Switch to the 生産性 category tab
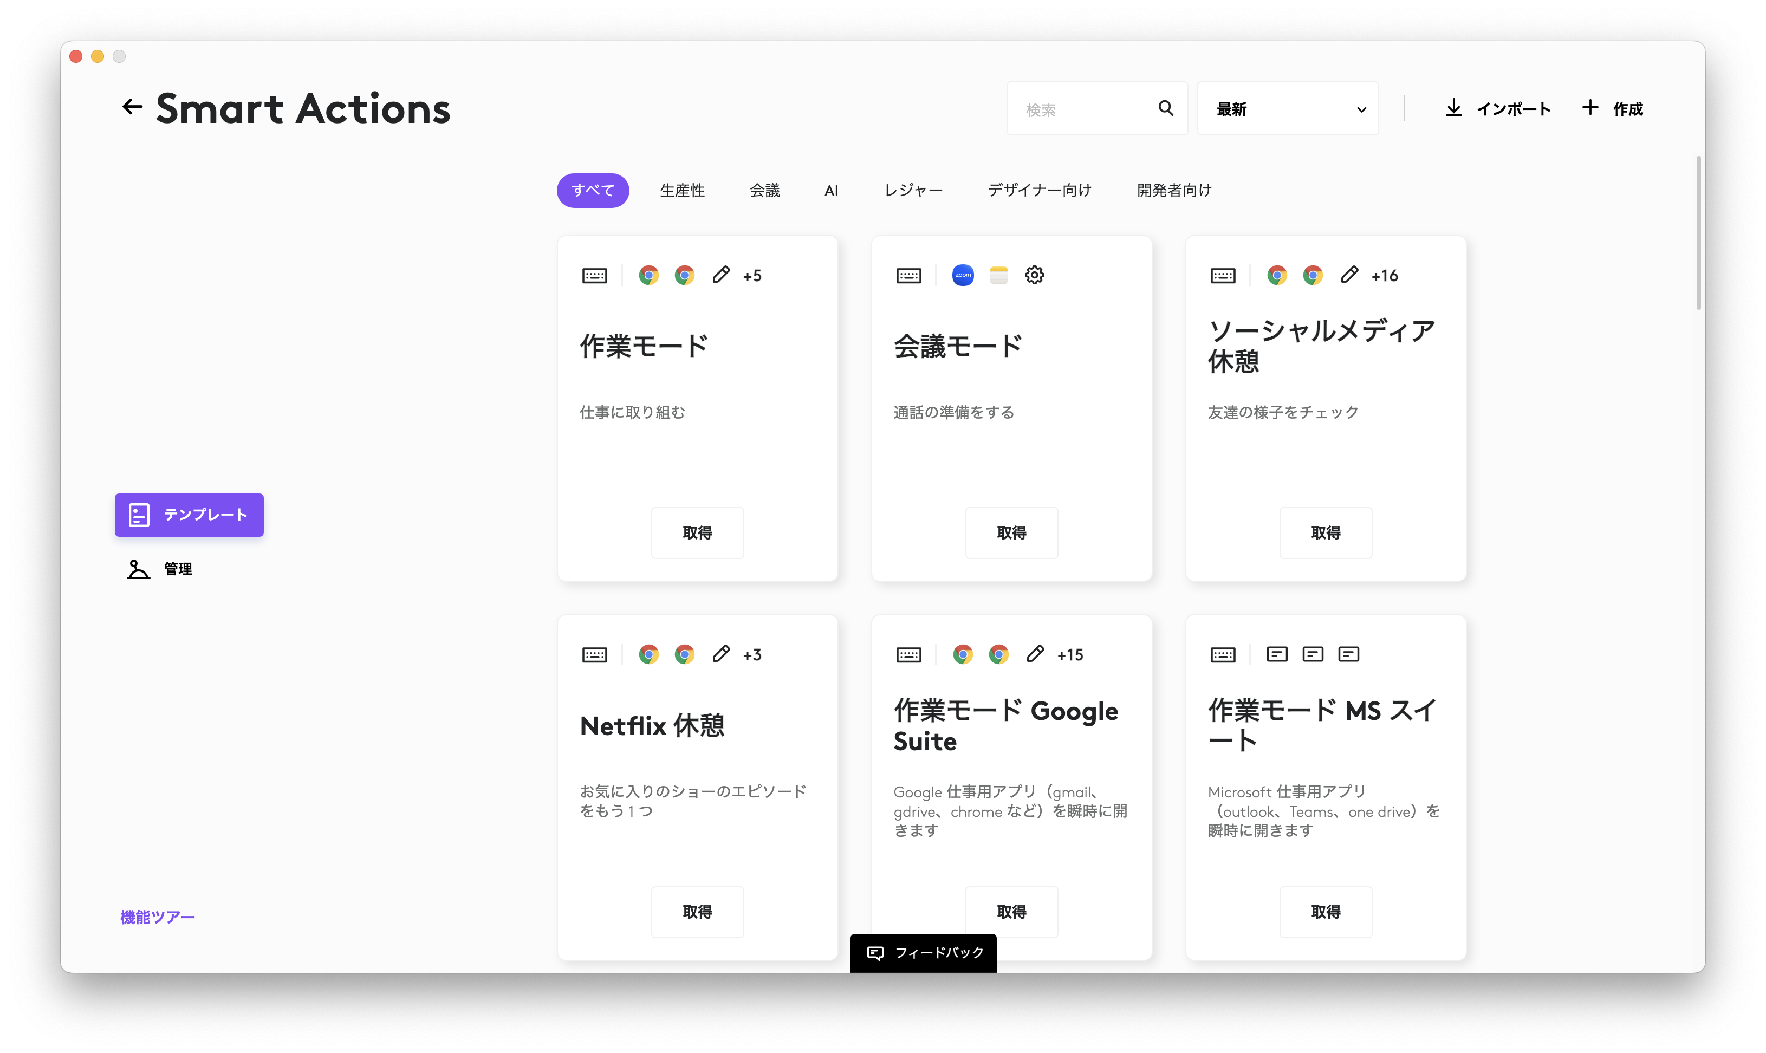This screenshot has width=1766, height=1053. click(x=682, y=190)
